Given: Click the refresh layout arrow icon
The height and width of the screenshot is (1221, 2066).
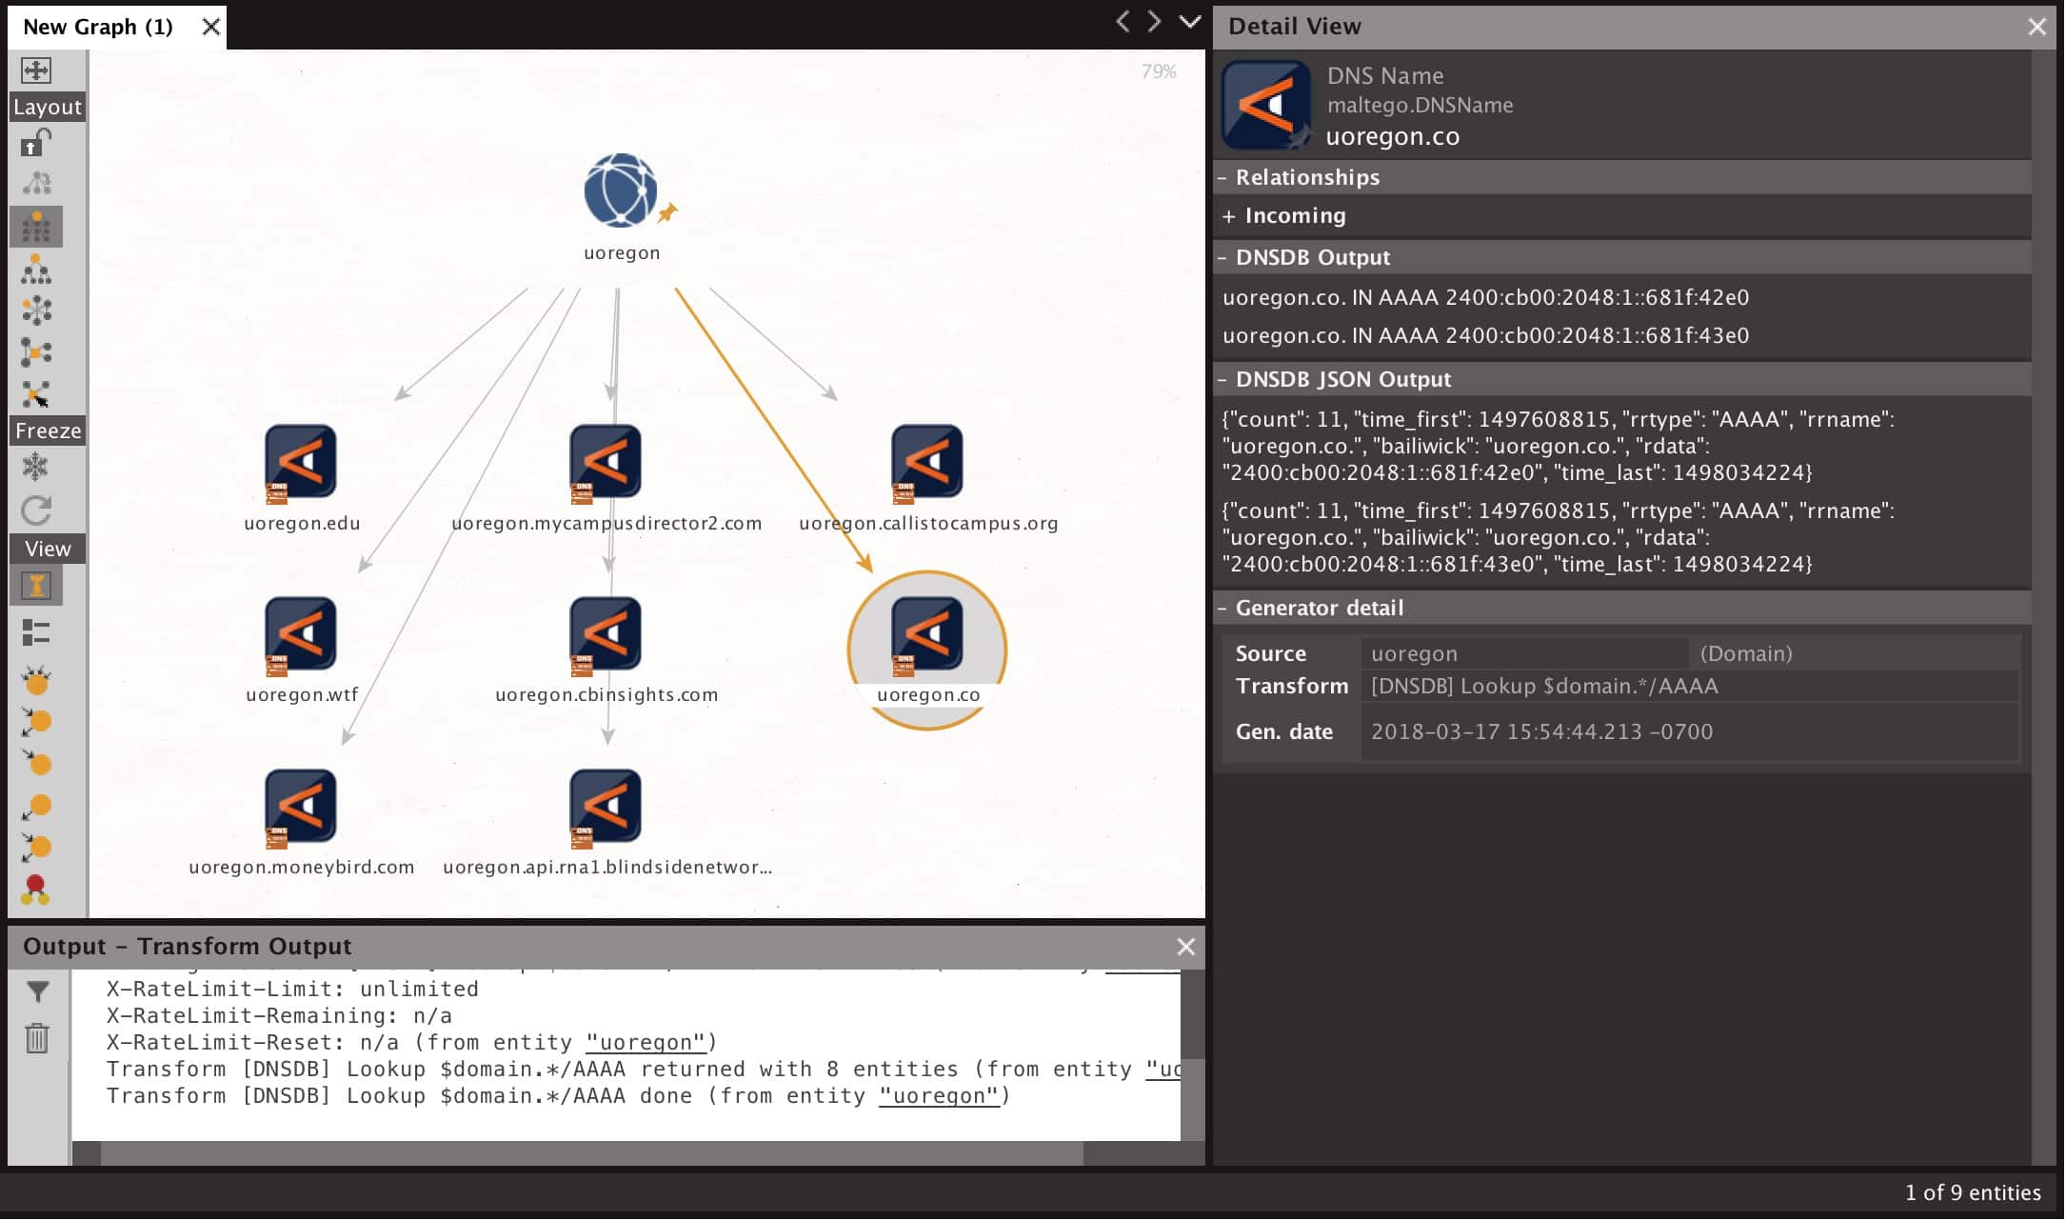Looking at the screenshot, I should [x=36, y=510].
